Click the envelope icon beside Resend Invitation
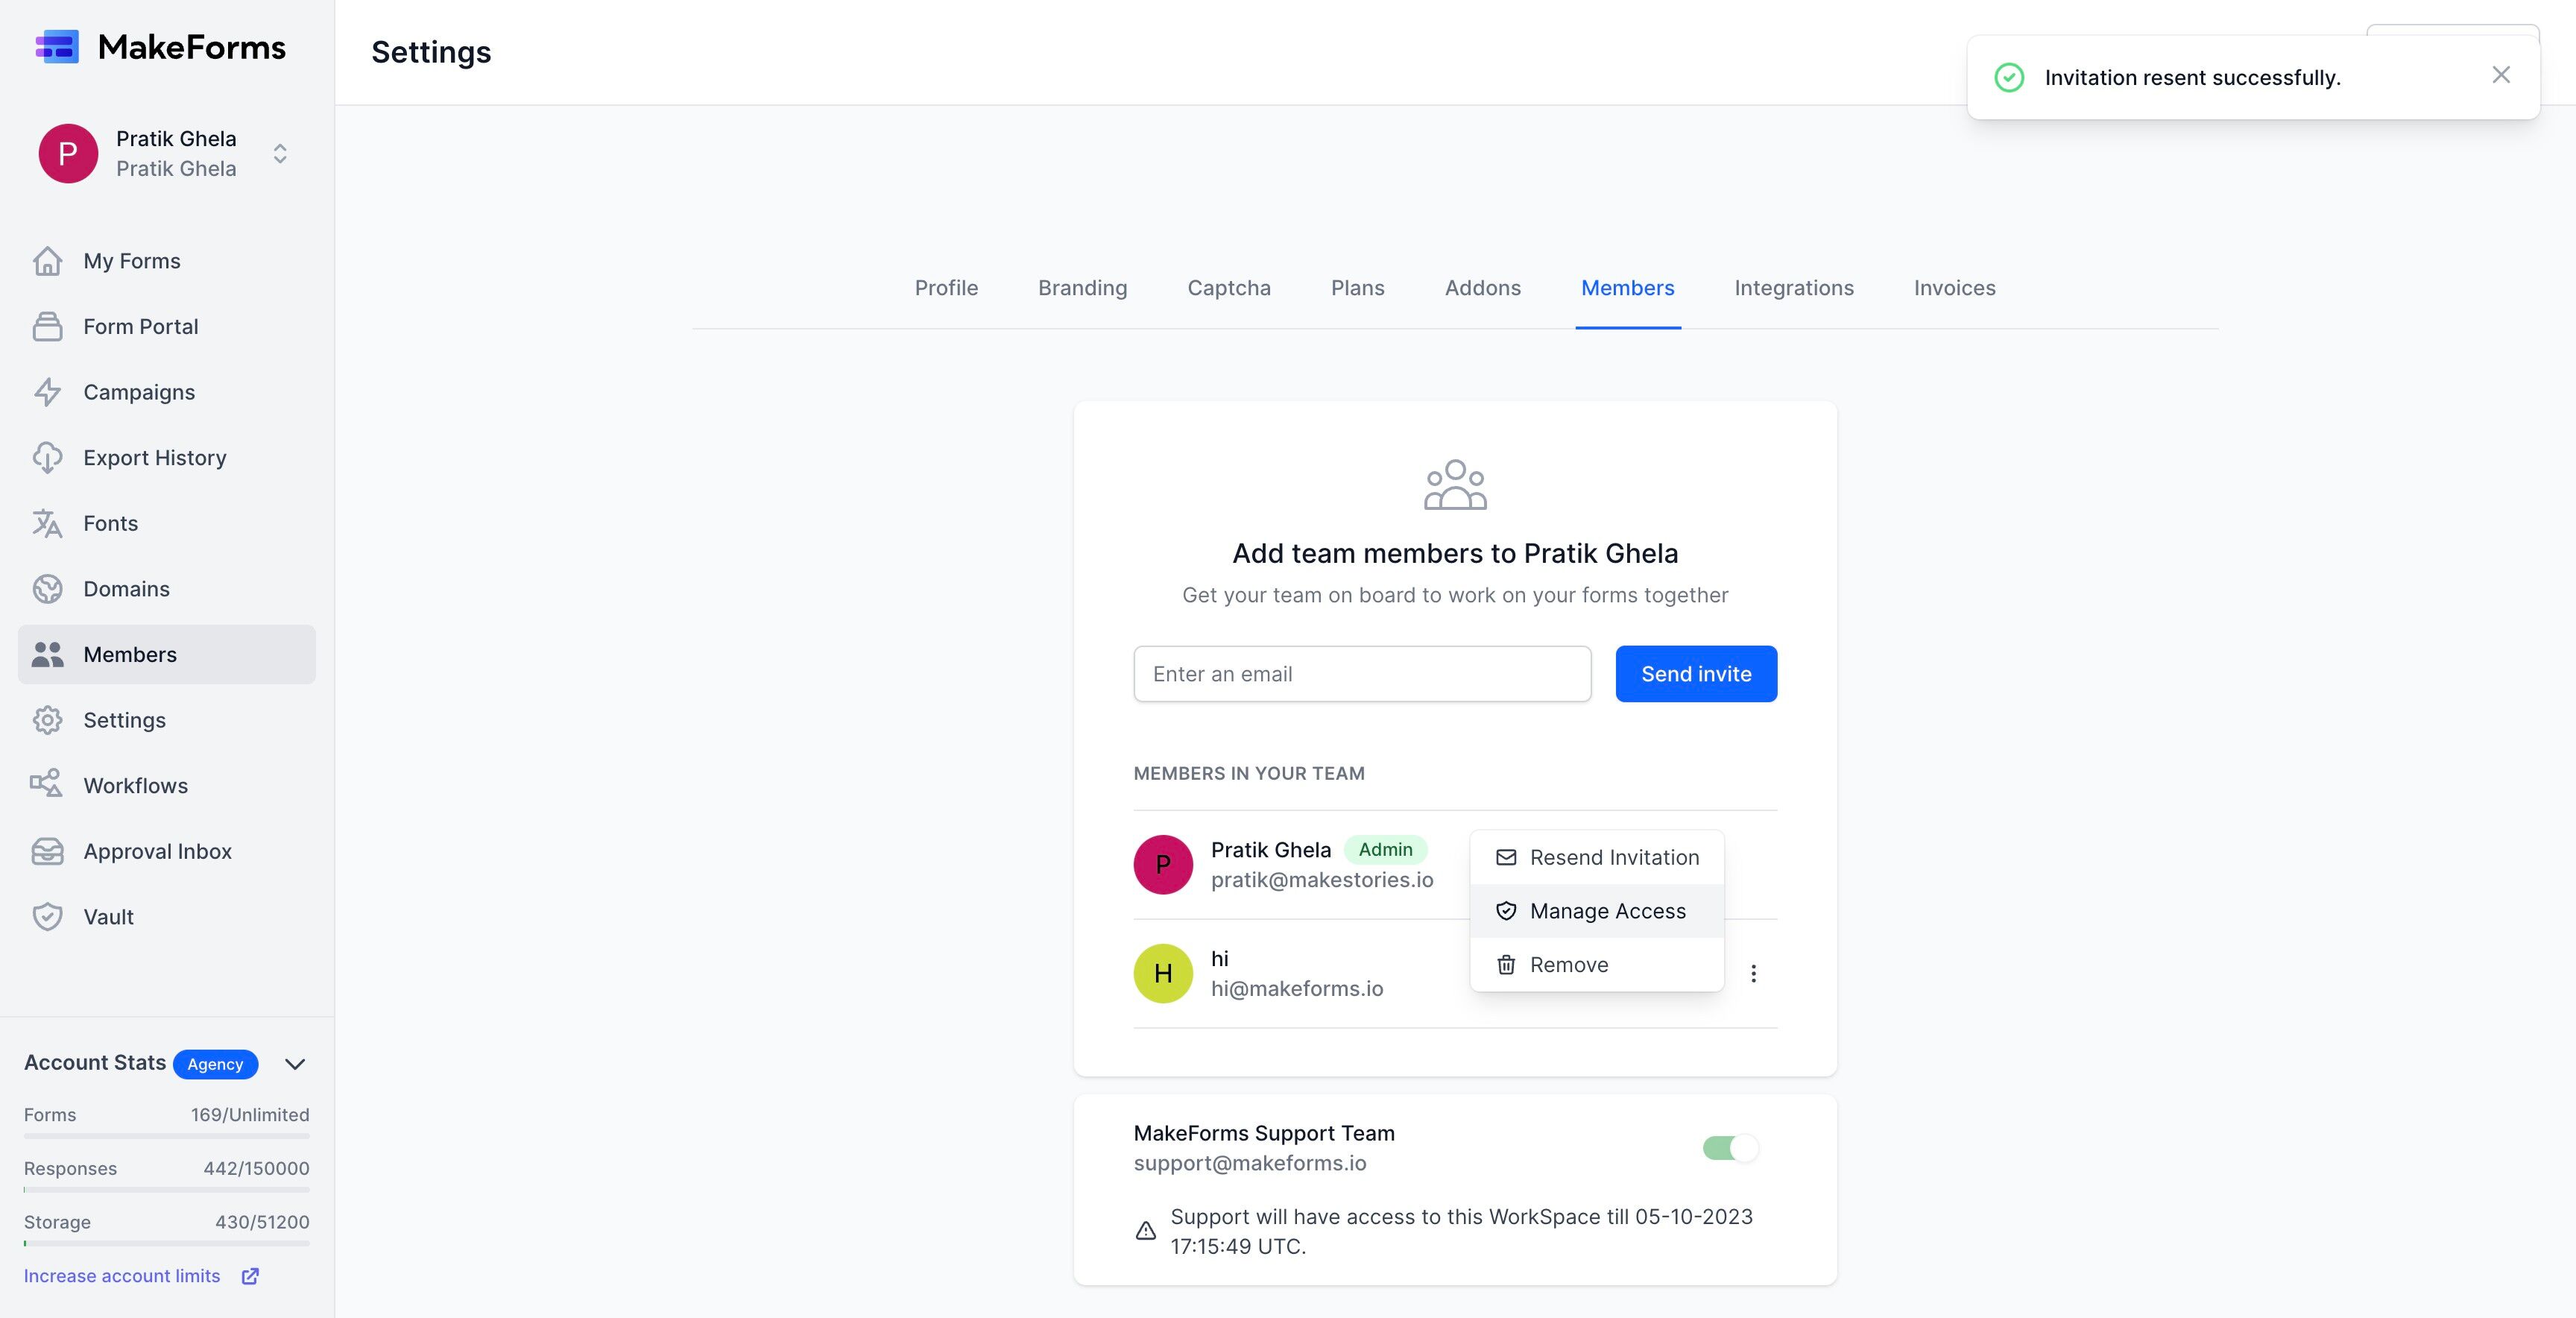2576x1318 pixels. [1506, 857]
